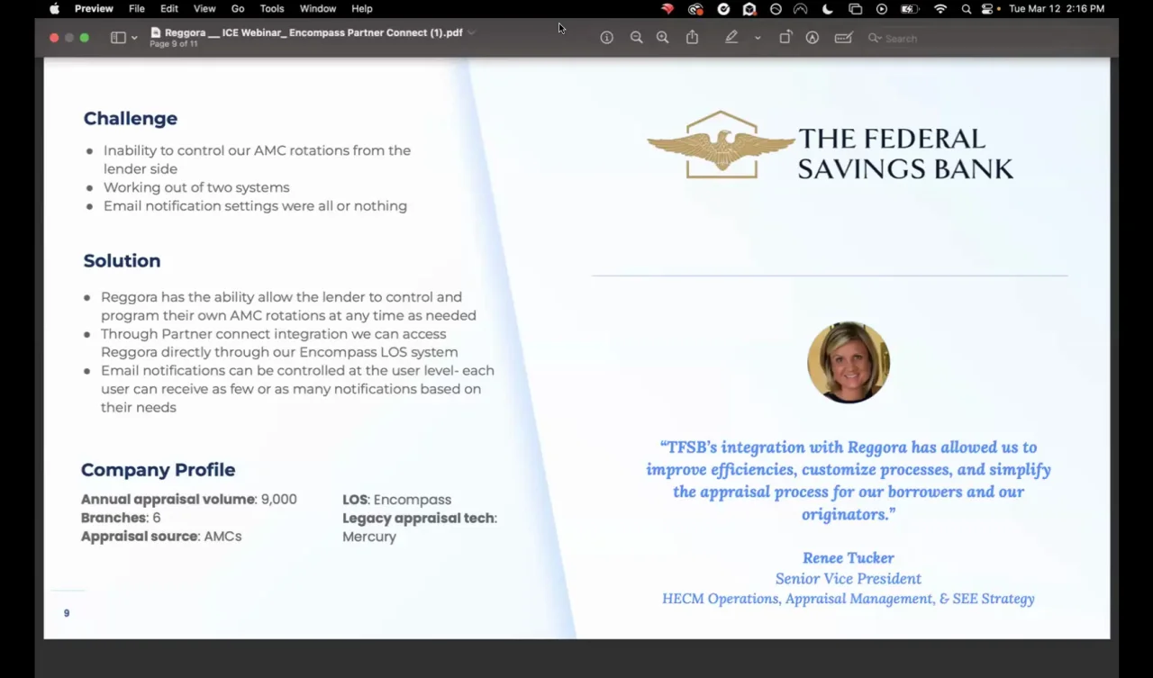Click the 'LOS: Encompass' line
The image size is (1153, 678).
click(396, 499)
